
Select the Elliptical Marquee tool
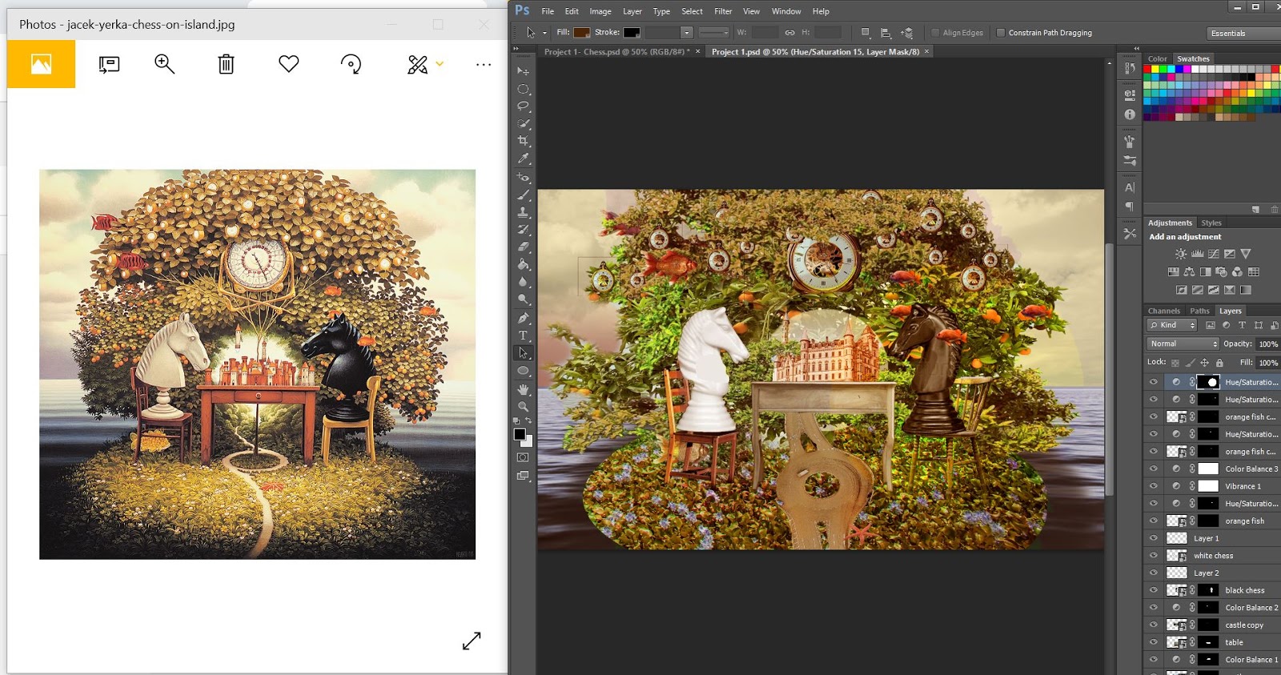click(524, 89)
